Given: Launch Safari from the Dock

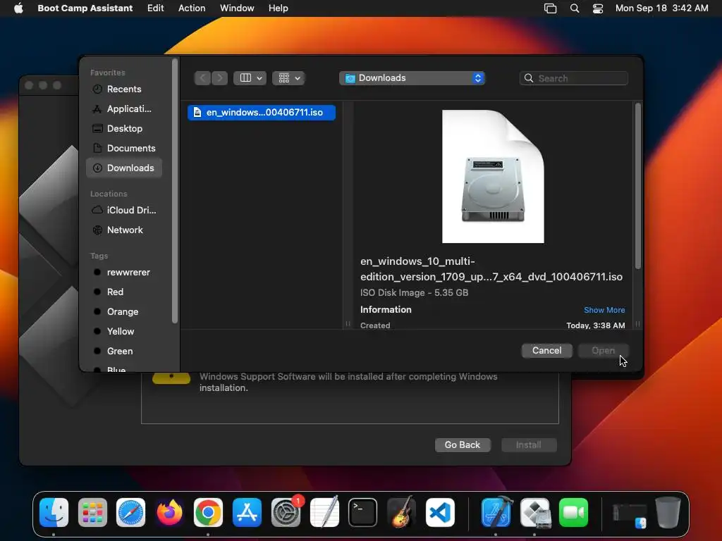Looking at the screenshot, I should (130, 513).
